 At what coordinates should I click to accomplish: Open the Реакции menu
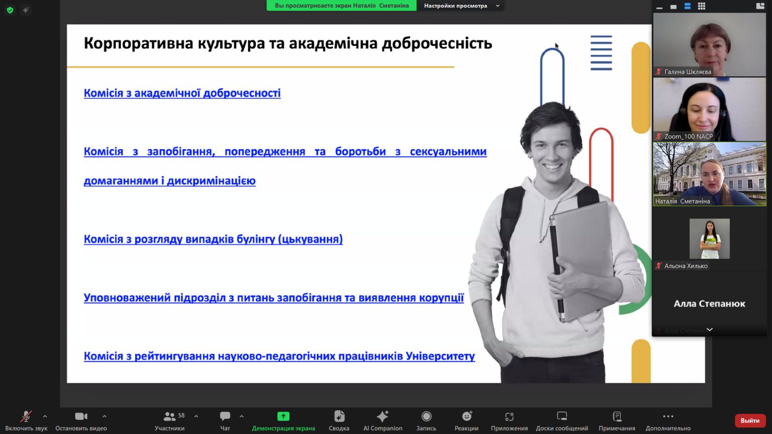[466, 420]
